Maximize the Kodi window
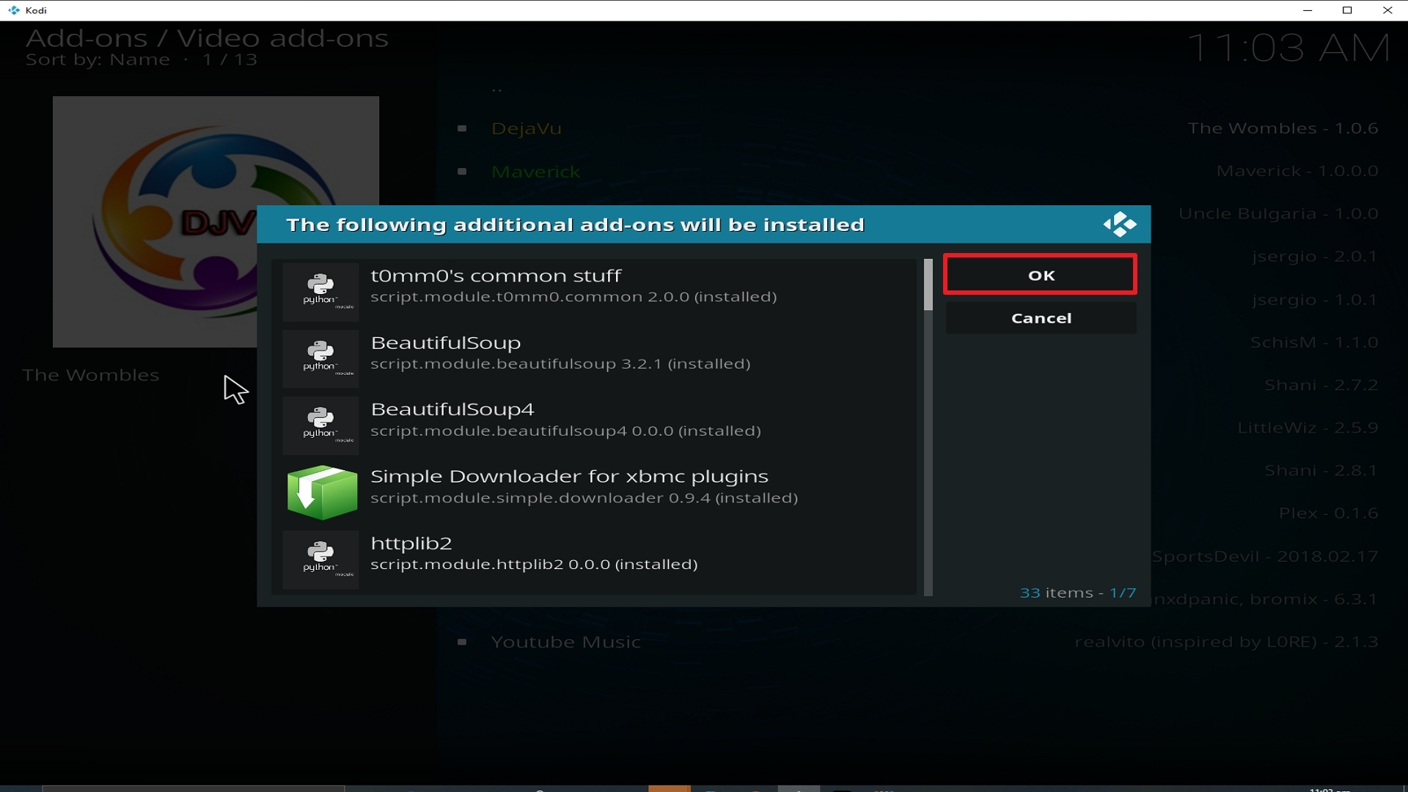Screen dimensions: 1408x792 [x=1346, y=10]
